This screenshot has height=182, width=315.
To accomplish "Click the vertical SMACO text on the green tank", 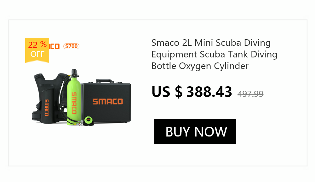I will pos(74,103).
